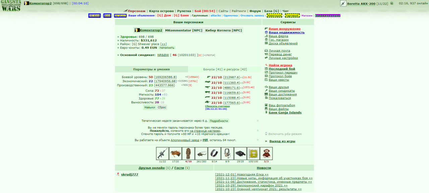Open the Новости header link

264,168
